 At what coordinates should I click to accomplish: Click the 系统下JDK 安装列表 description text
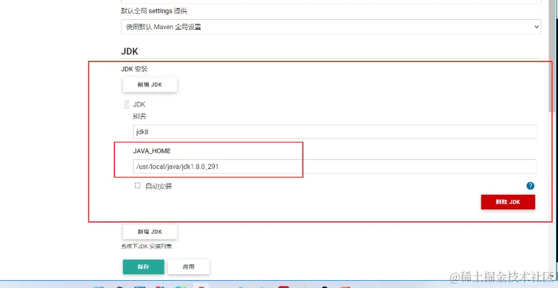click(x=147, y=246)
